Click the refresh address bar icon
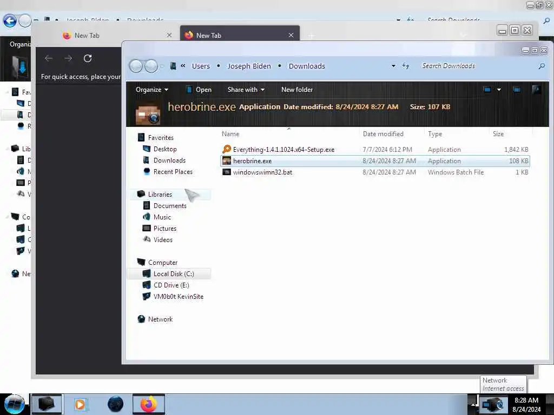The image size is (554, 415). coord(406,66)
